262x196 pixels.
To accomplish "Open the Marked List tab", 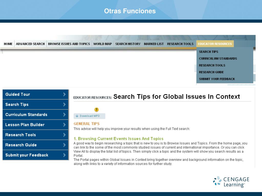I will pos(154,44).
